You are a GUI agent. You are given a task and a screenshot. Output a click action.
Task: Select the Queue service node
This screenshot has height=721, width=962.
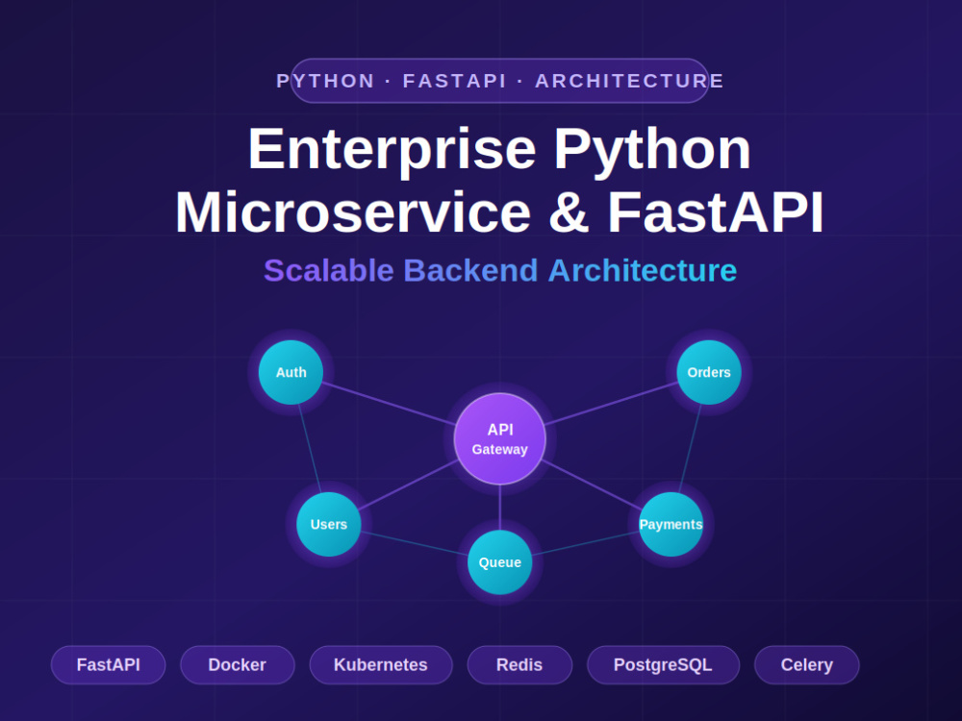500,562
